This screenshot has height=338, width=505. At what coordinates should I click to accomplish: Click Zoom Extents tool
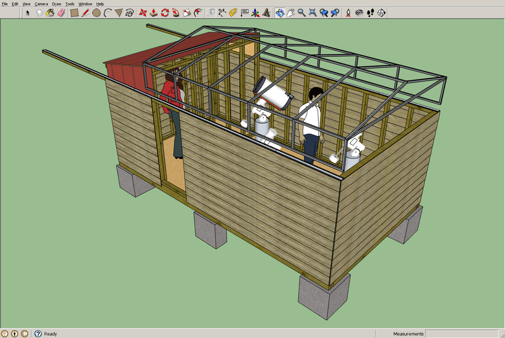click(x=312, y=13)
